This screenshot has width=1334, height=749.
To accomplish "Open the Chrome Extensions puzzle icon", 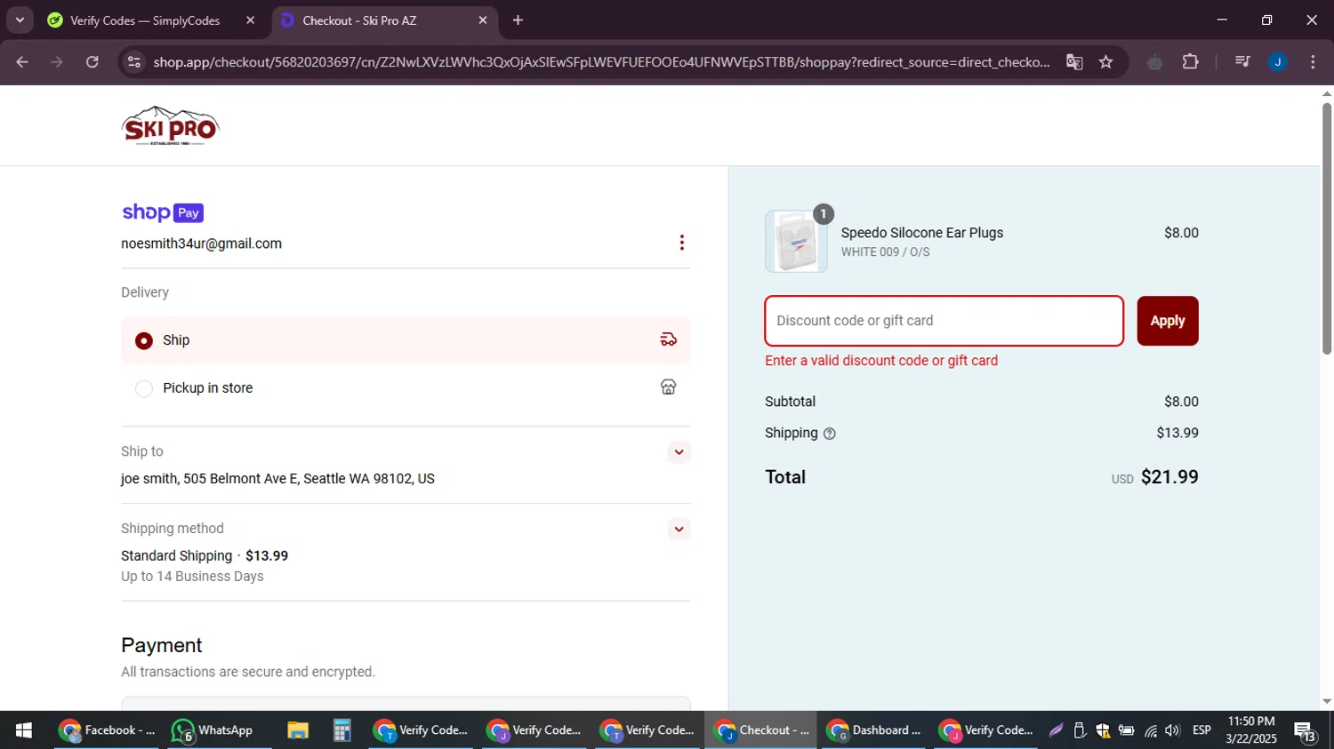I will click(x=1190, y=62).
